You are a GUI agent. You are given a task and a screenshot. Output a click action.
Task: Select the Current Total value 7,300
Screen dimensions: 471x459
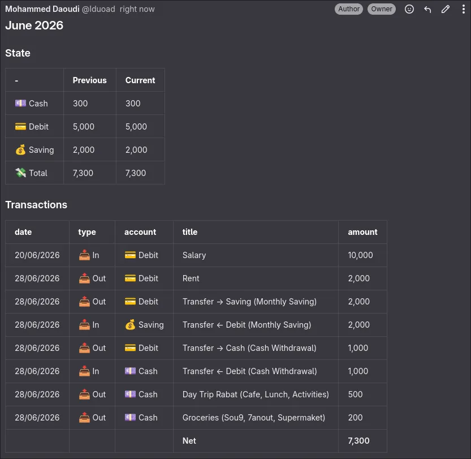[136, 173]
